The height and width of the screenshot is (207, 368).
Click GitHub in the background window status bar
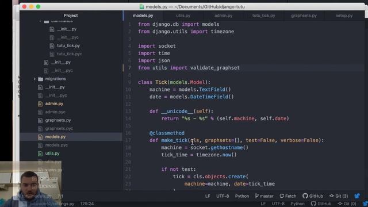point(321,204)
